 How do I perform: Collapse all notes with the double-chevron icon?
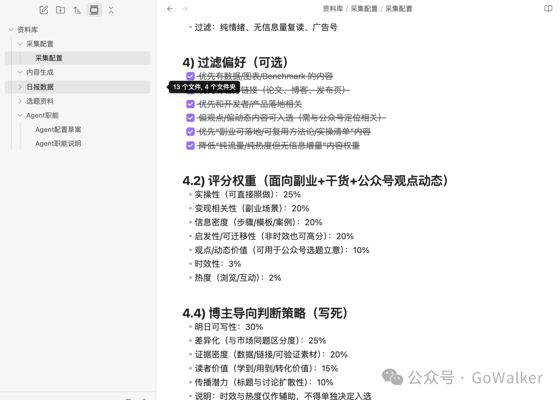(x=111, y=9)
